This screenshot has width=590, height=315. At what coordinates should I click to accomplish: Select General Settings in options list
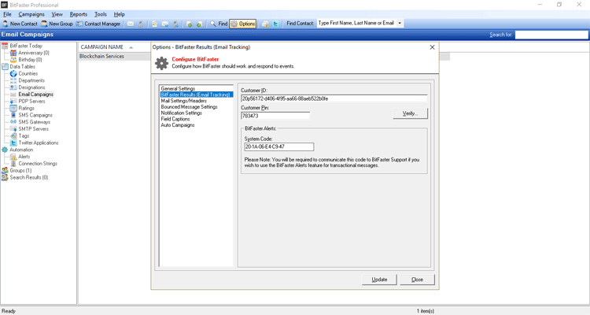(178, 88)
